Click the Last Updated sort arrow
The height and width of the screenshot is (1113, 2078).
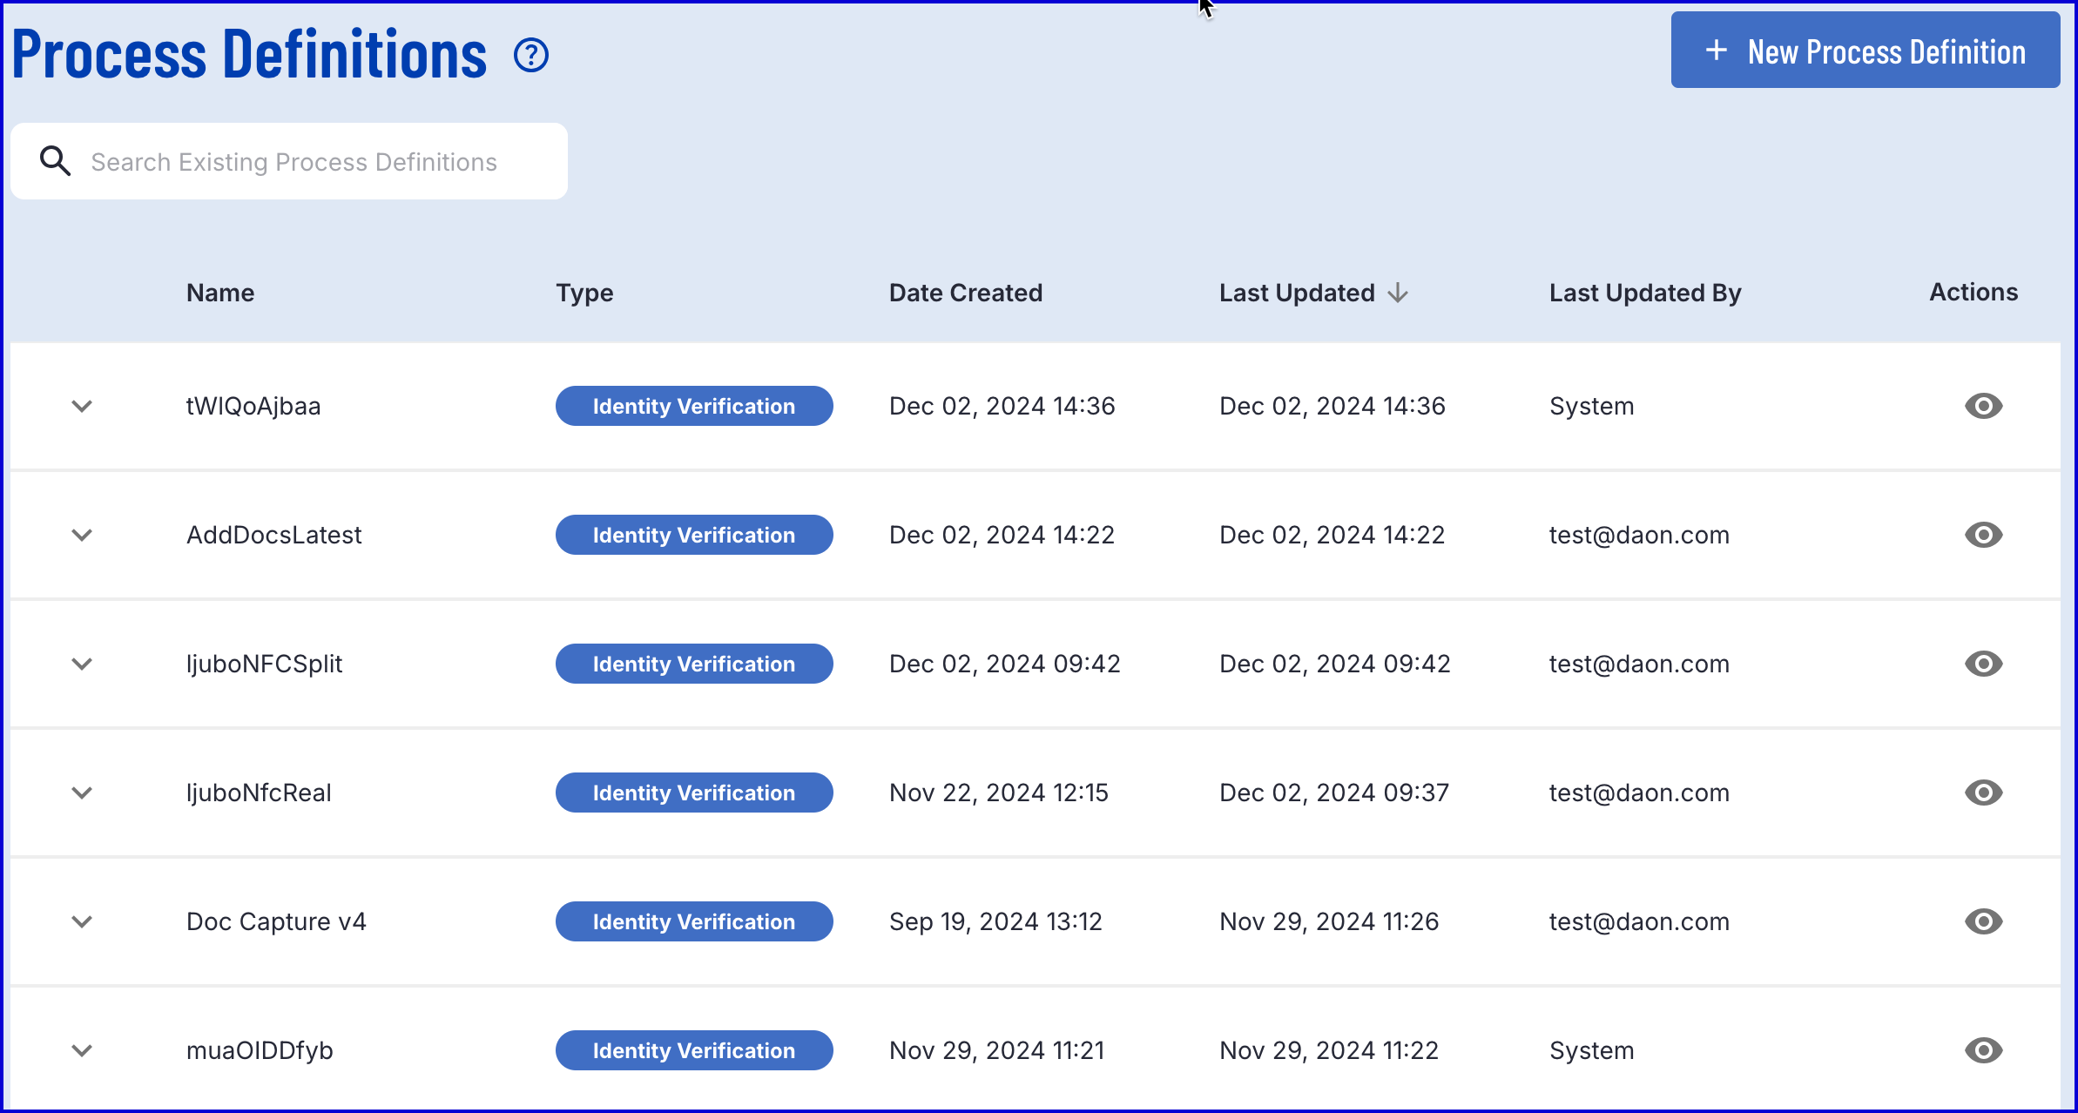pyautogui.click(x=1398, y=293)
